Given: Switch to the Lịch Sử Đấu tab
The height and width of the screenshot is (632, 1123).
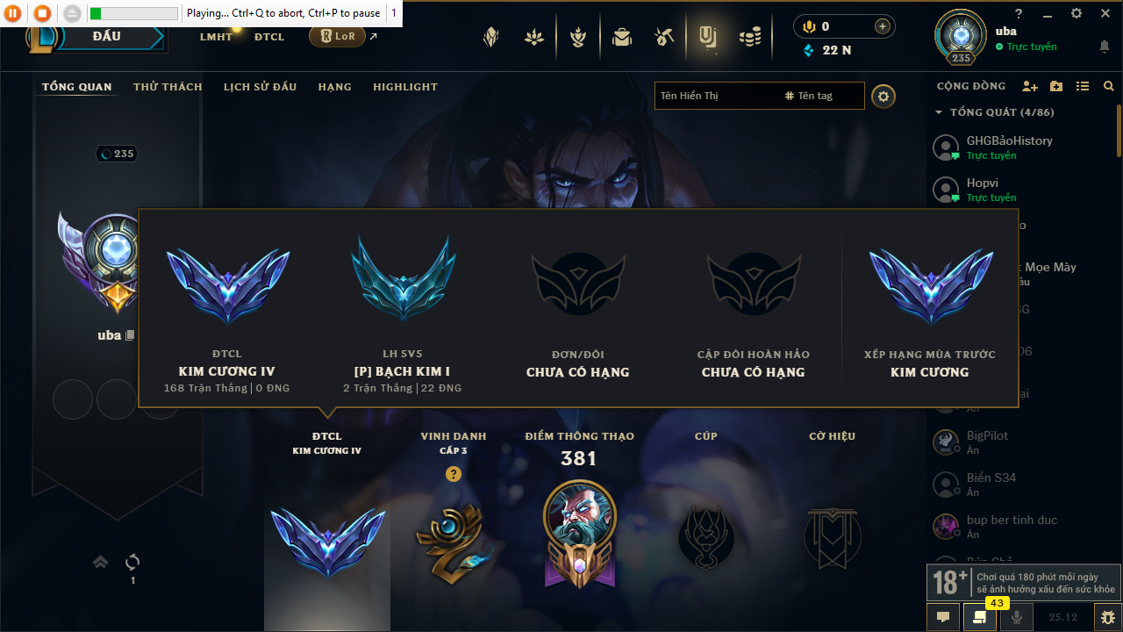Looking at the screenshot, I should coord(260,87).
